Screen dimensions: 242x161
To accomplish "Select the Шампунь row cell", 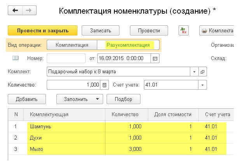I will (x=64, y=127).
